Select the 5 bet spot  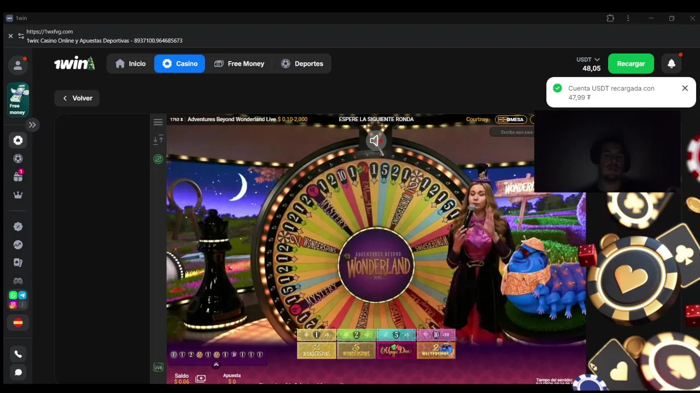coord(396,335)
